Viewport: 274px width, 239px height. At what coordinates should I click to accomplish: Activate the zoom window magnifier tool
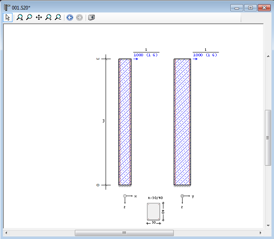pos(29,17)
